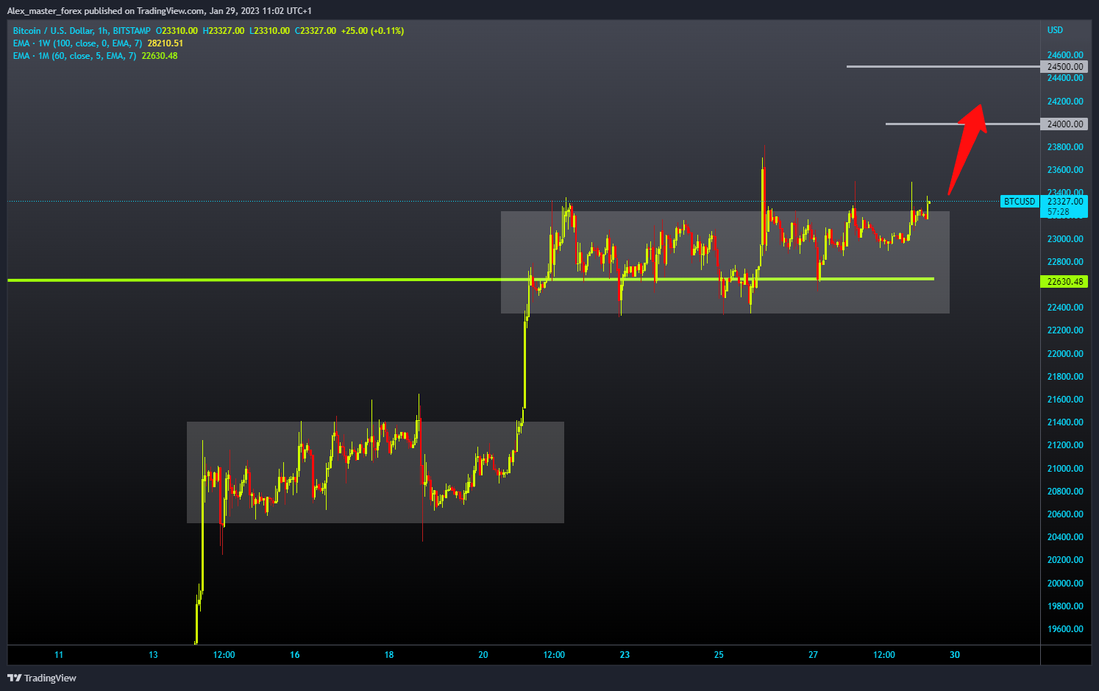Click the current price label 23327.00

[x=1064, y=201]
